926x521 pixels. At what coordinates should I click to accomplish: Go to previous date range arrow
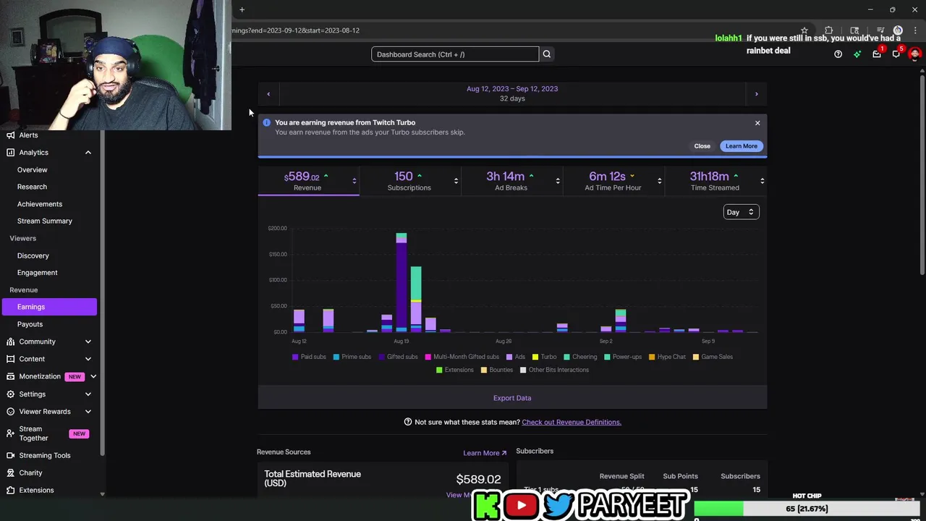[268, 94]
